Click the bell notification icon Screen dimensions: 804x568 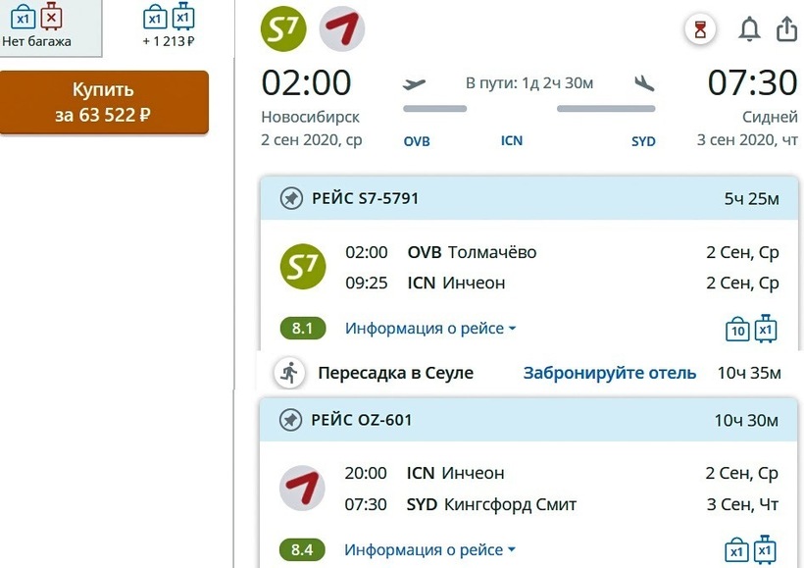pos(749,29)
